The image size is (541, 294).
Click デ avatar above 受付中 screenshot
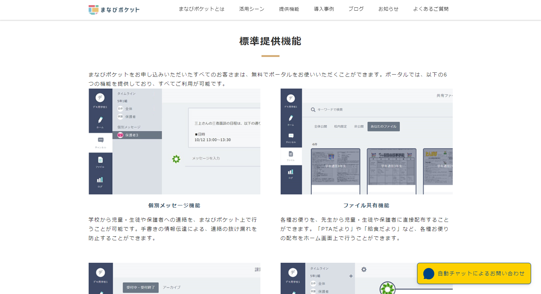100,273
